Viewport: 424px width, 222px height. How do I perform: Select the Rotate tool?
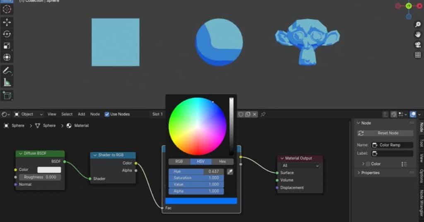coord(7,34)
